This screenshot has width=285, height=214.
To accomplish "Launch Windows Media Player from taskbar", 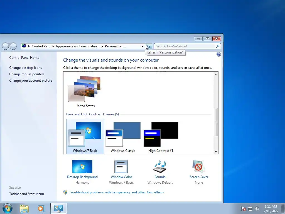I will (41, 208).
